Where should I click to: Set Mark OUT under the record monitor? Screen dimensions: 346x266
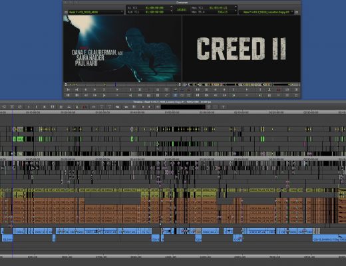260,90
